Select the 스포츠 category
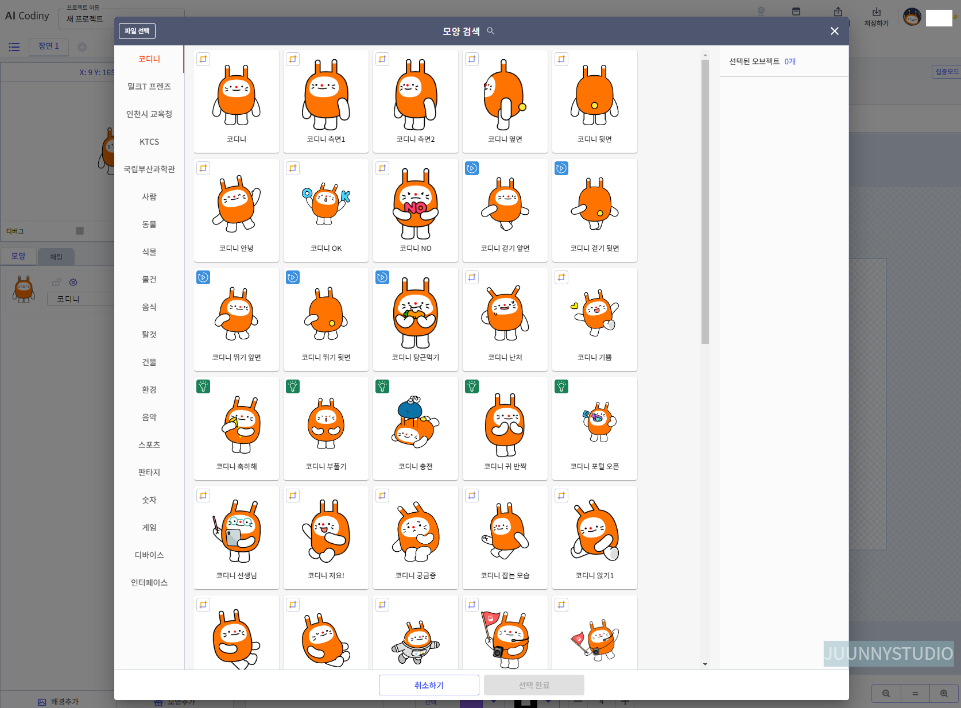This screenshot has width=961, height=708. (149, 445)
